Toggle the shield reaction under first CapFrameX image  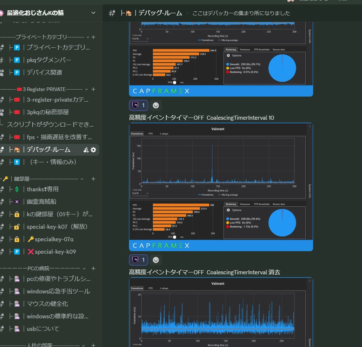point(139,105)
